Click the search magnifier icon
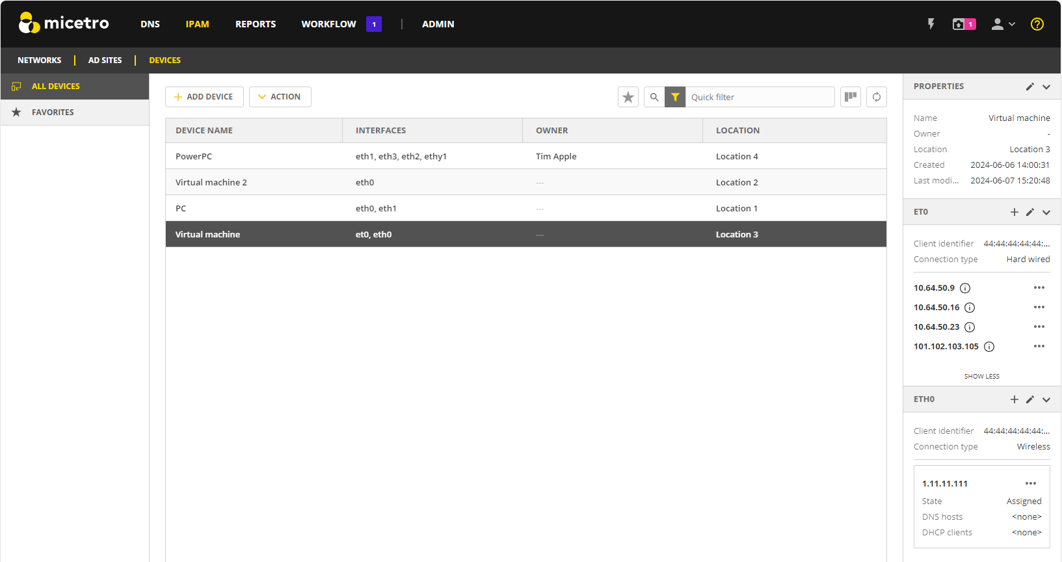The image size is (1062, 562). click(654, 97)
